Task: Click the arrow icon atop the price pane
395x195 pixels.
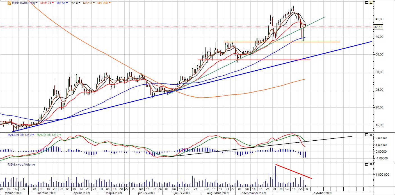Action: [371, 3]
